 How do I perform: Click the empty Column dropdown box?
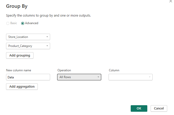tap(130, 77)
